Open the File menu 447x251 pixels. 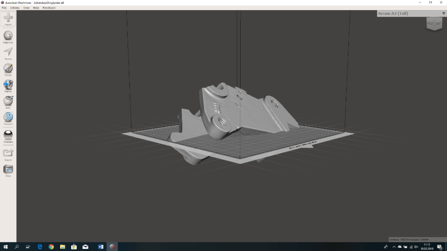(4, 8)
